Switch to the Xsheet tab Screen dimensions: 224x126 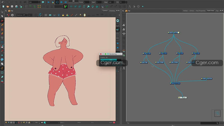[x=185, y=11]
